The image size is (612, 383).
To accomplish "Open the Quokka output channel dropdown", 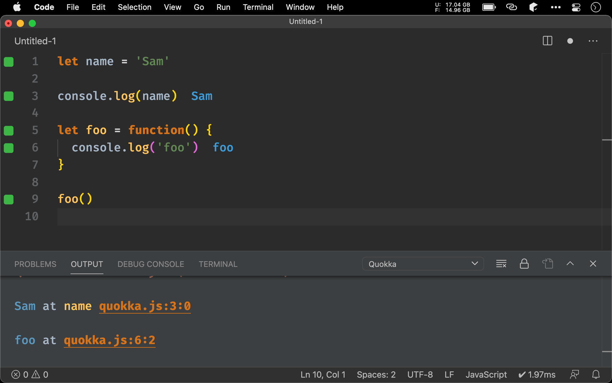I will pyautogui.click(x=423, y=264).
